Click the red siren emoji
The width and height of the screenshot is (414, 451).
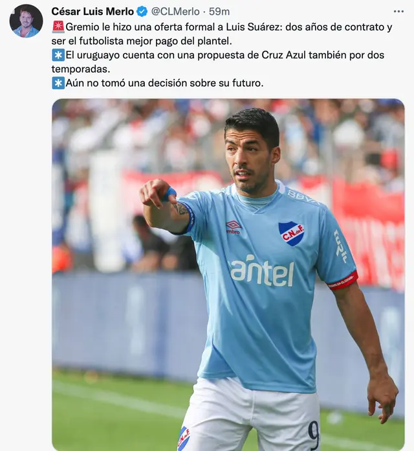coord(58,27)
